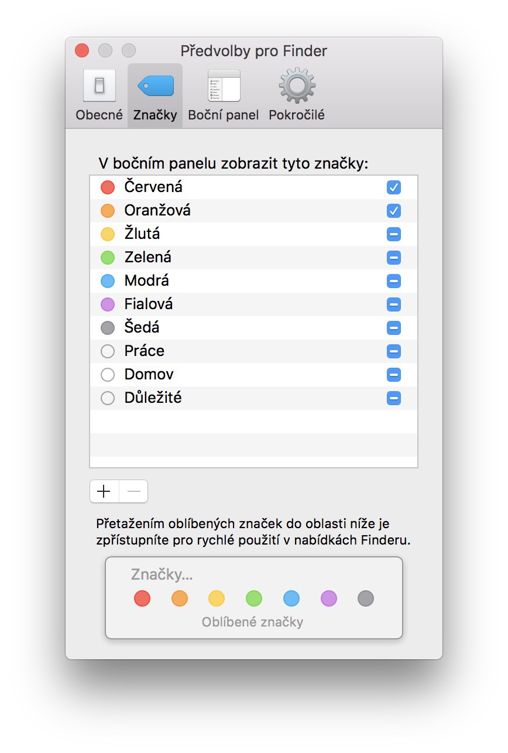Toggle the Žlutá tag checkbox
This screenshot has height=753, width=508.
pyautogui.click(x=394, y=234)
